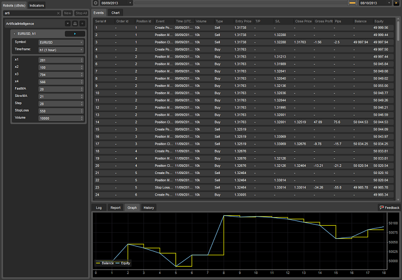The width and height of the screenshot is (402, 280).
Task: Clear the 'arti' search text
Action: click(x=58, y=13)
